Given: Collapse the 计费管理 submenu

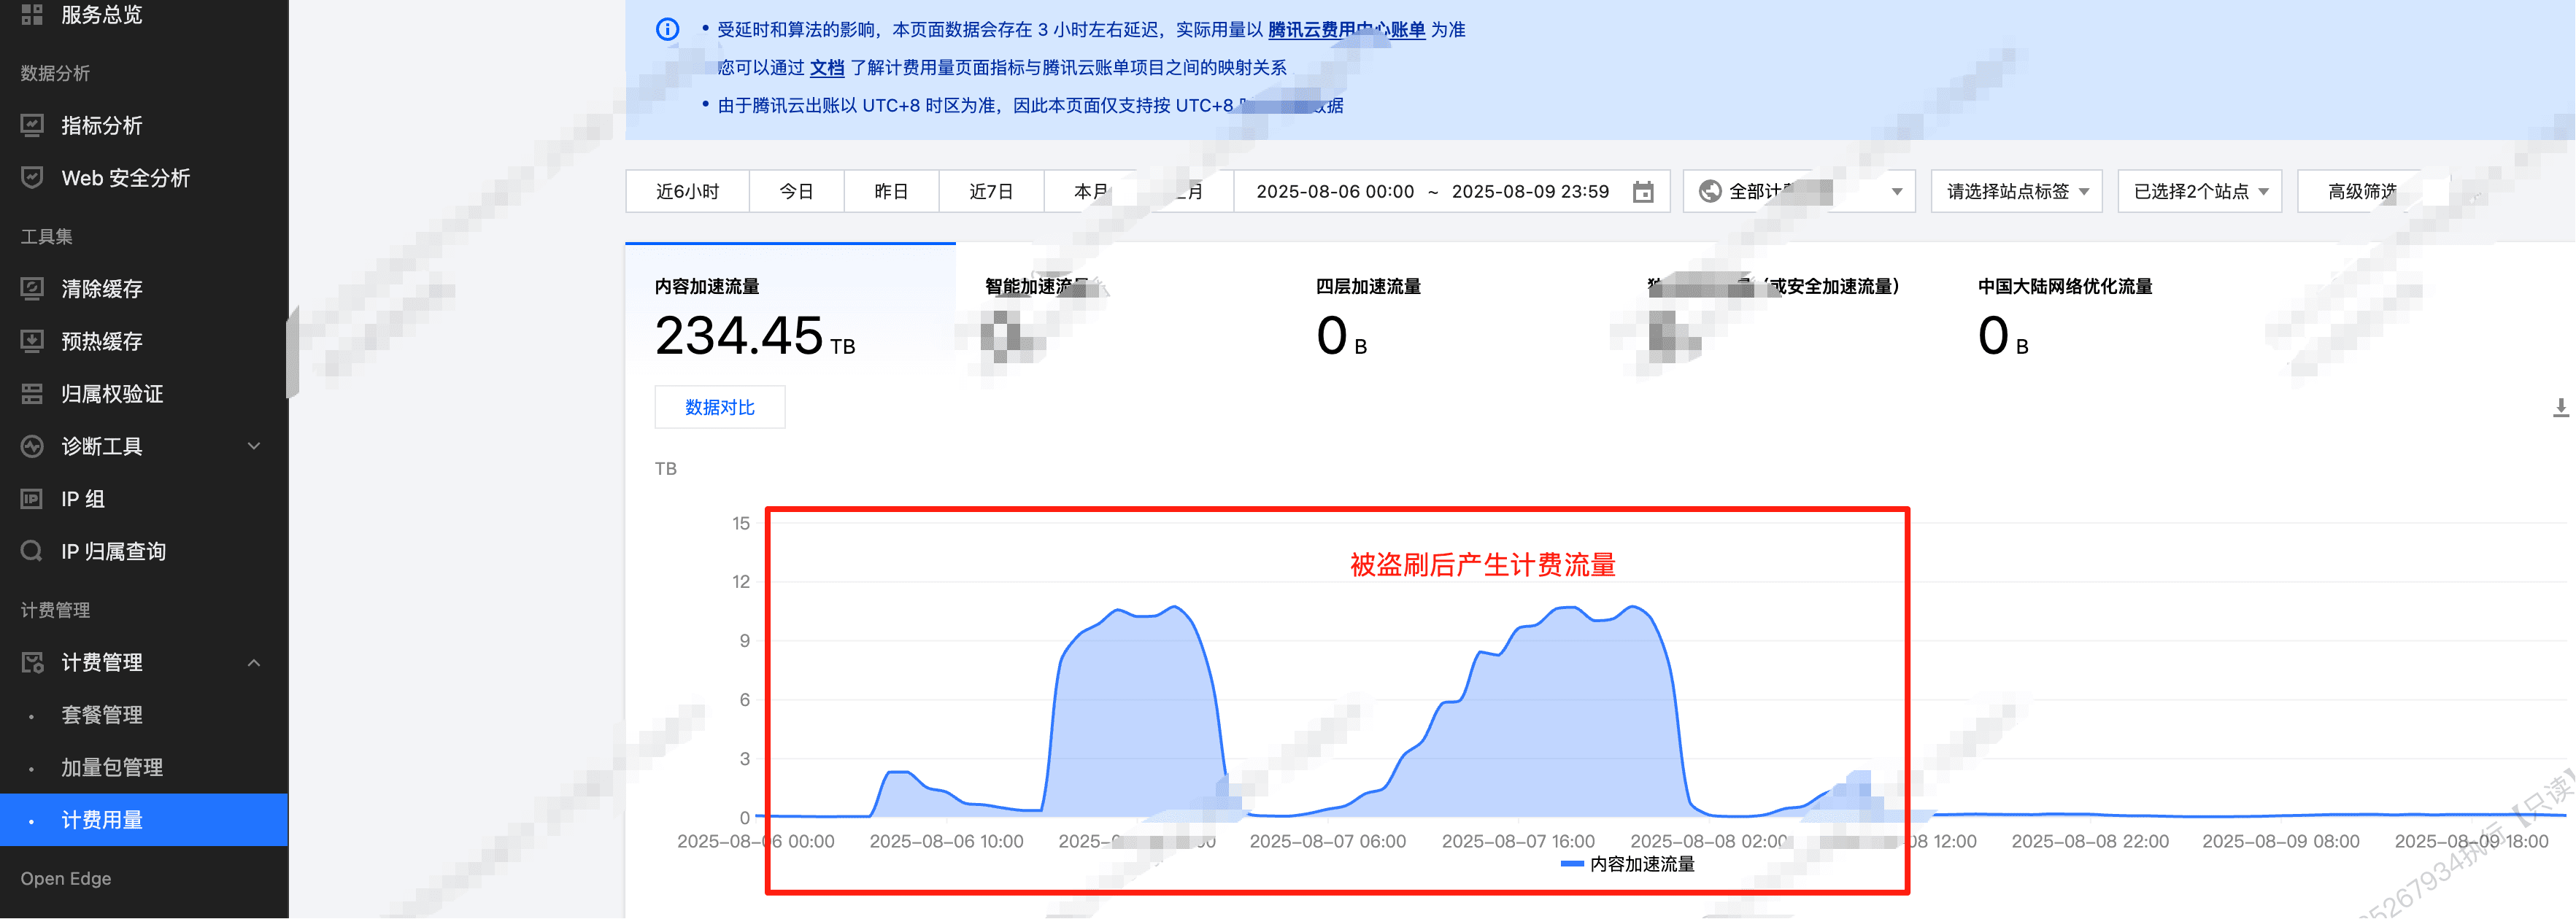Looking at the screenshot, I should pyautogui.click(x=253, y=662).
